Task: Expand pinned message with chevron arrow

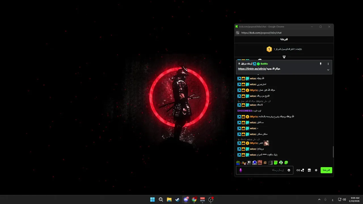Action: pos(328,70)
